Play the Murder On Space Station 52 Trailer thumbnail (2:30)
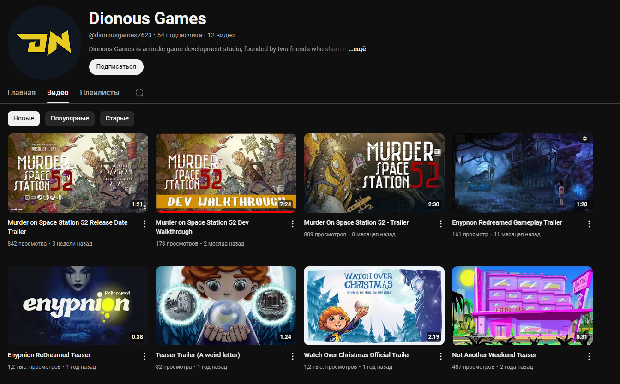The height and width of the screenshot is (384, 620). [x=374, y=173]
